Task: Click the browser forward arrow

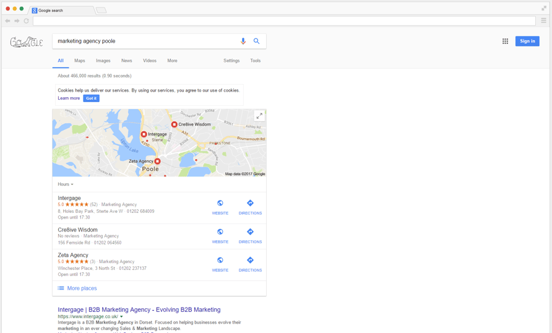Action: tap(17, 21)
